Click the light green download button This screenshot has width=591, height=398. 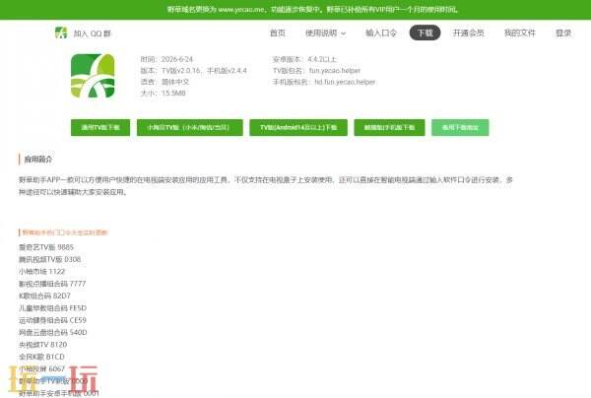point(460,127)
